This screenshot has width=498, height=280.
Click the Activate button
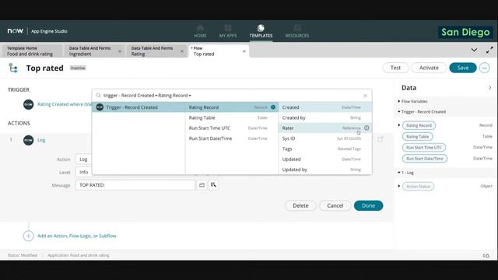click(429, 68)
